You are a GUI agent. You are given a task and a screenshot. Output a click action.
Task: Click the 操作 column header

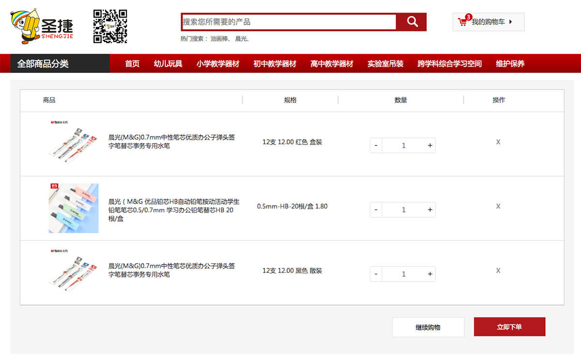[499, 100]
